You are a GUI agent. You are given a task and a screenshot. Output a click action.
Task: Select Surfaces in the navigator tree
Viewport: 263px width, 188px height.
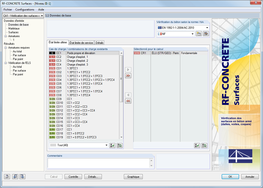[13, 32]
